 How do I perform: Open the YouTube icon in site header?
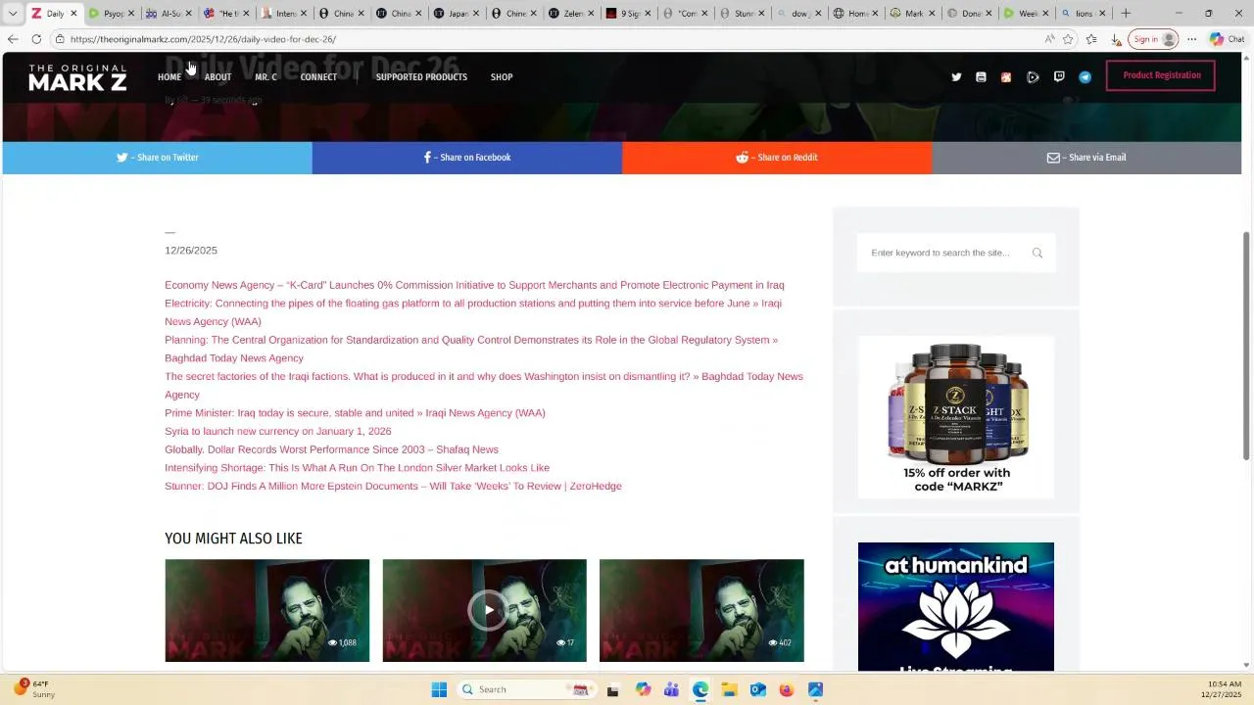(x=981, y=77)
